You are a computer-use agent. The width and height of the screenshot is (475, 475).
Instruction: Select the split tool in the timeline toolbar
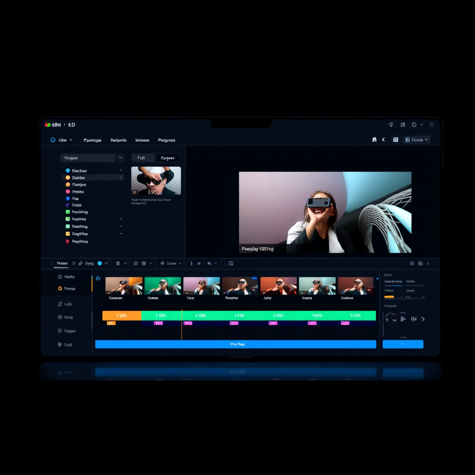click(80, 263)
